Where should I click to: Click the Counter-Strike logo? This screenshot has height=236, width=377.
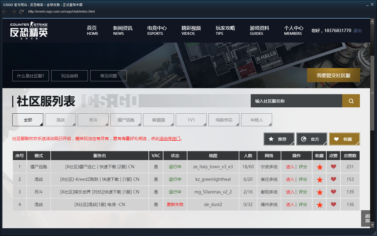pyautogui.click(x=29, y=31)
